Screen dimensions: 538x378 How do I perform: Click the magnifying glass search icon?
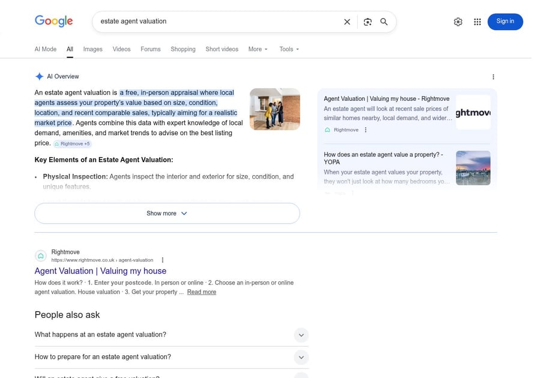tap(384, 22)
